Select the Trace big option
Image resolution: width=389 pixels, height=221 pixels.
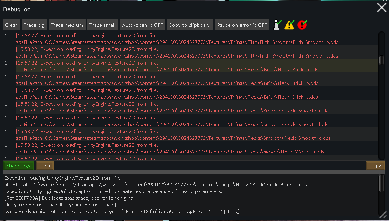[34, 25]
